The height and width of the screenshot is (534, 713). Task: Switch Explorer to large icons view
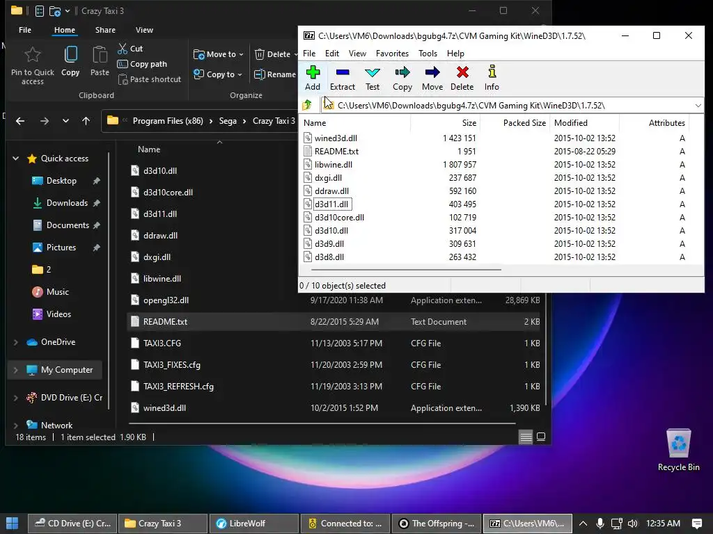click(x=541, y=437)
